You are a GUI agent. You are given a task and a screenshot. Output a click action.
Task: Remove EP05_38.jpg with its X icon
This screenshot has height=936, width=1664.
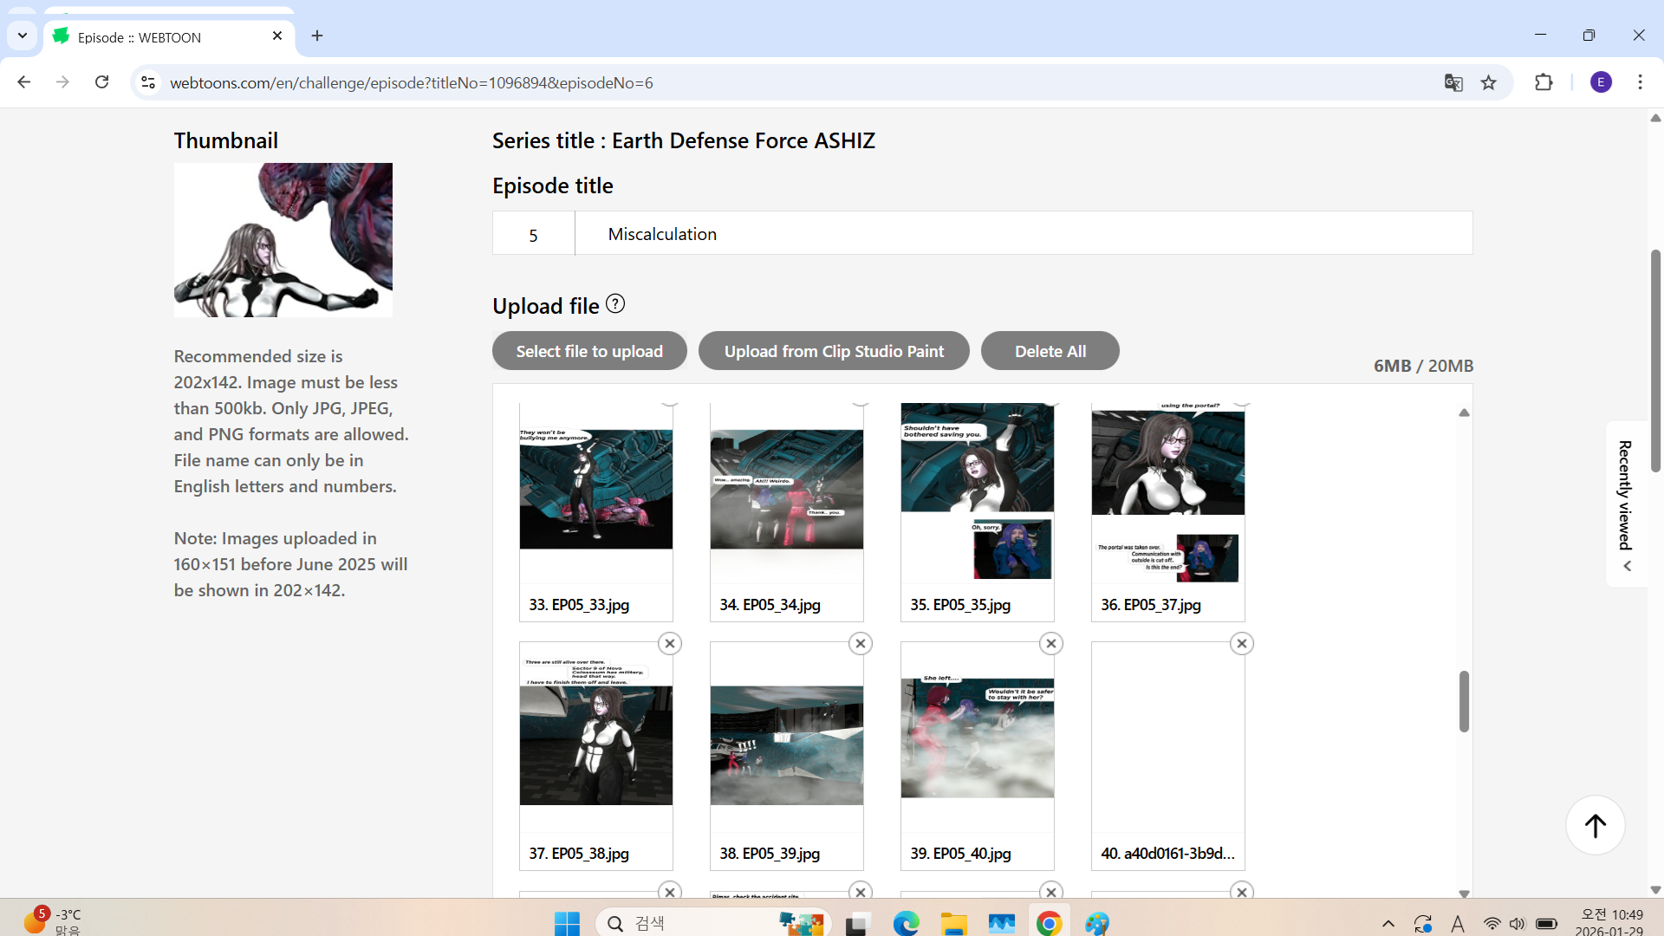[669, 643]
